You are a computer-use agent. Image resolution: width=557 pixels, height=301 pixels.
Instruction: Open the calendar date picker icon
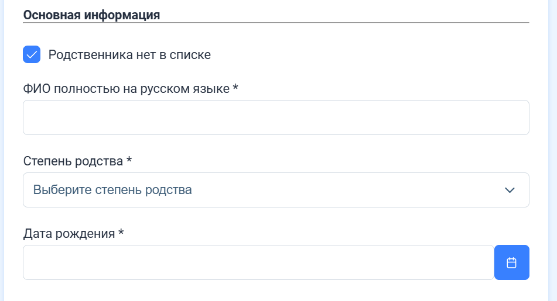[511, 262]
